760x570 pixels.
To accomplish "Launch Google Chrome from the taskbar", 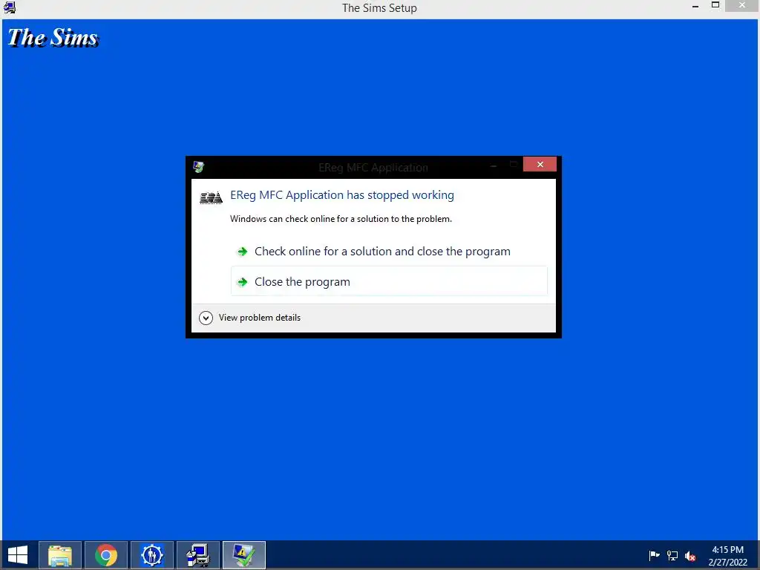I will [x=106, y=555].
